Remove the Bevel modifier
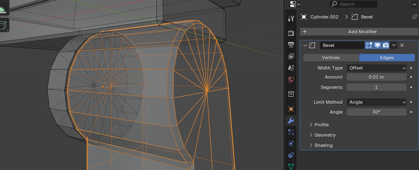 402,45
